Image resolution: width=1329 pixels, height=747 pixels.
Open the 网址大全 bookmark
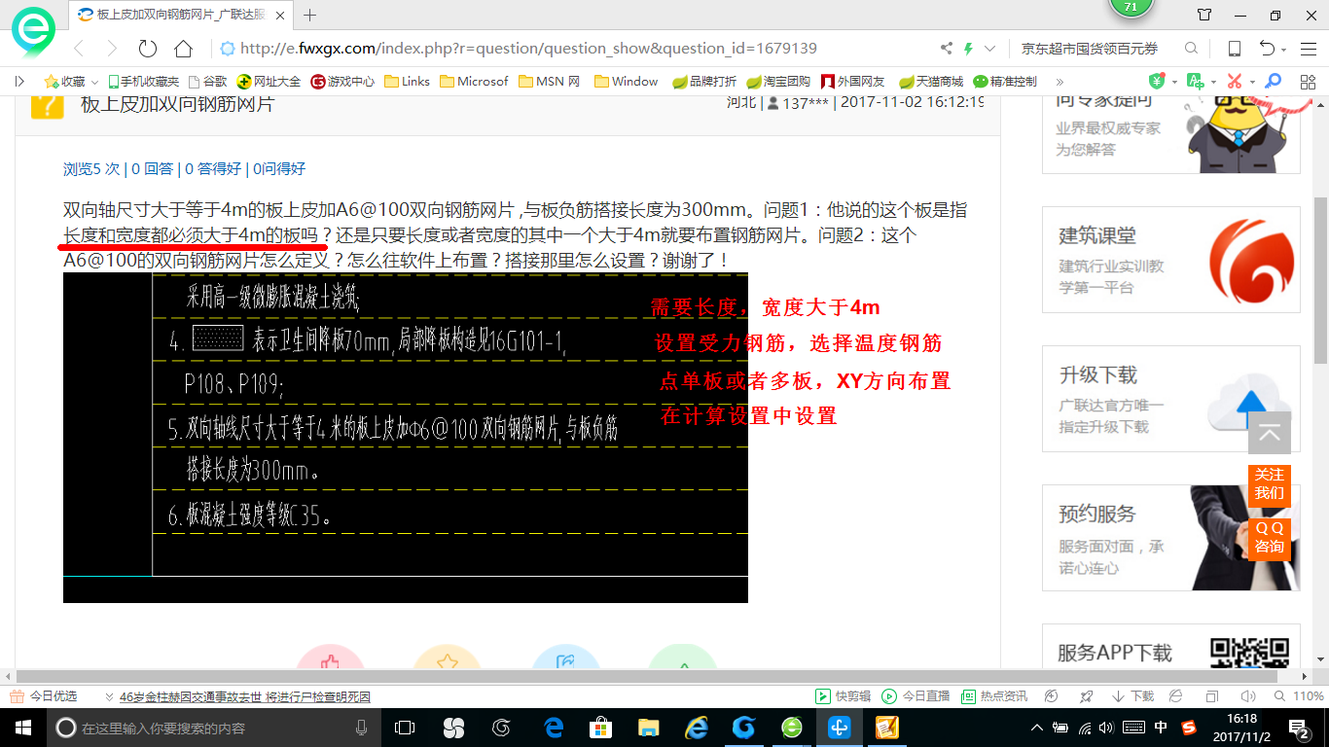click(x=269, y=82)
